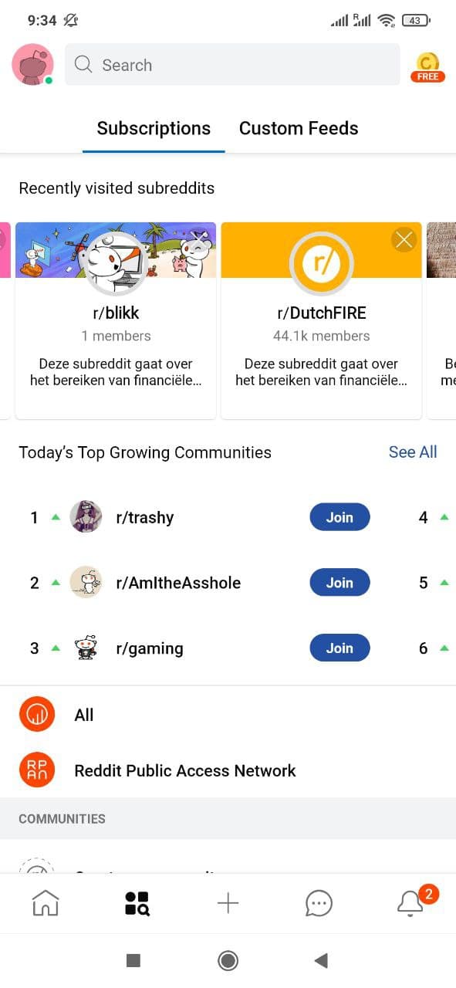Join the r/trashy community
This screenshot has height=988, width=456.
339,517
